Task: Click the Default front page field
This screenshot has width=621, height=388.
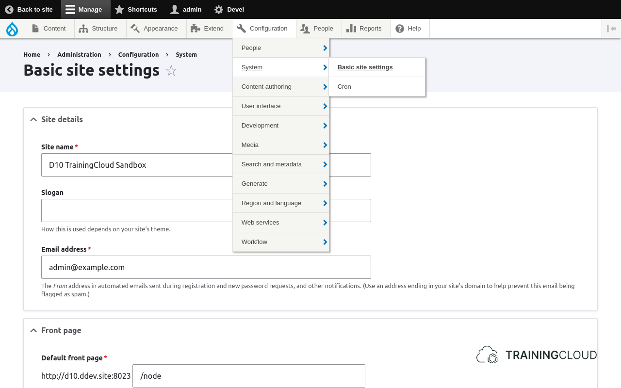Action: (249, 376)
